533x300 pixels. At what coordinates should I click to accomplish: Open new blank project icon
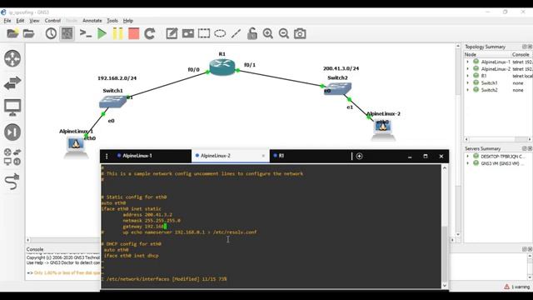pos(12,33)
